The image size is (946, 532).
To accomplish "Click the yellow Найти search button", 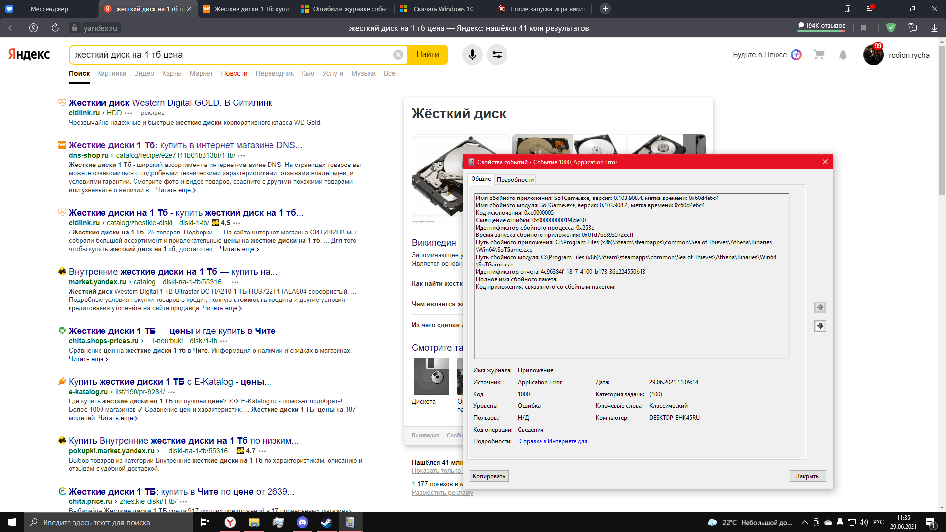I will pyautogui.click(x=428, y=55).
